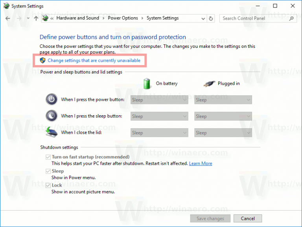Image resolution: width=302 pixels, height=227 pixels.
Task: Expand arrow after Power Options
Action: pyautogui.click(x=142, y=18)
